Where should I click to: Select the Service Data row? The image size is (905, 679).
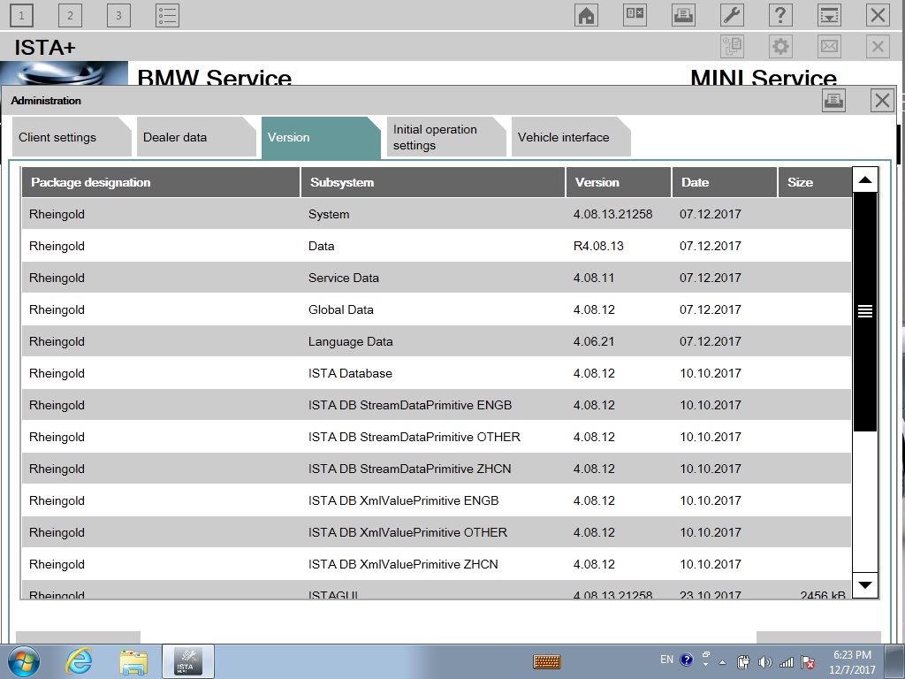pos(437,278)
